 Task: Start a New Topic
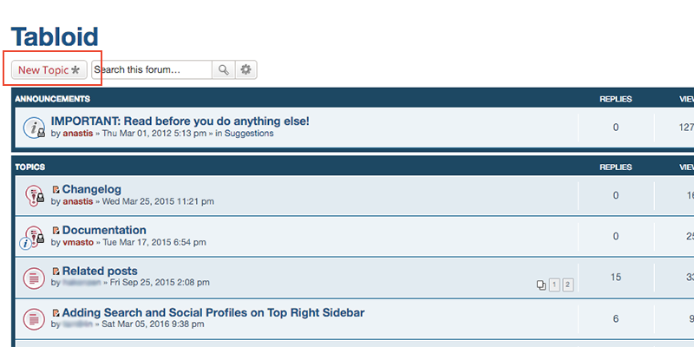pos(49,70)
